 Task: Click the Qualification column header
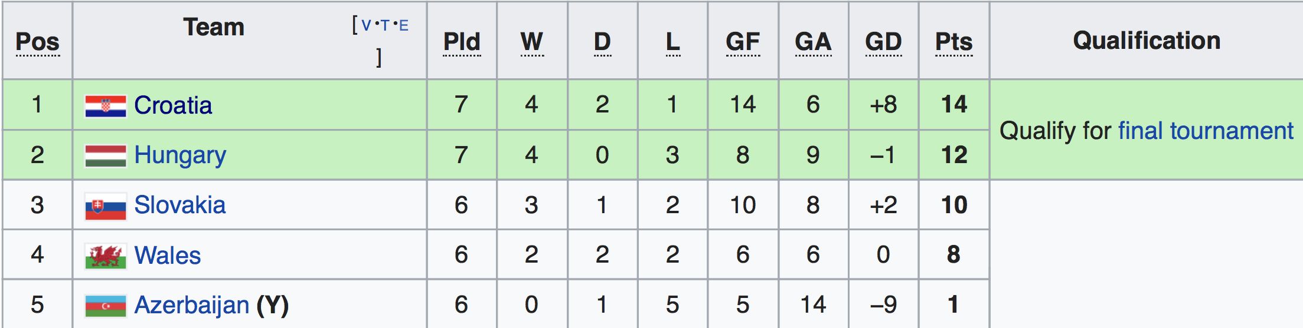[x=1146, y=41]
